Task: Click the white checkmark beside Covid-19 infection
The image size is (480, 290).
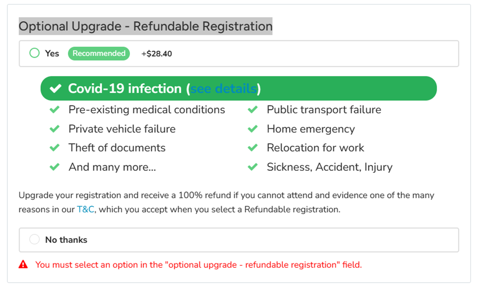Action: [56, 89]
